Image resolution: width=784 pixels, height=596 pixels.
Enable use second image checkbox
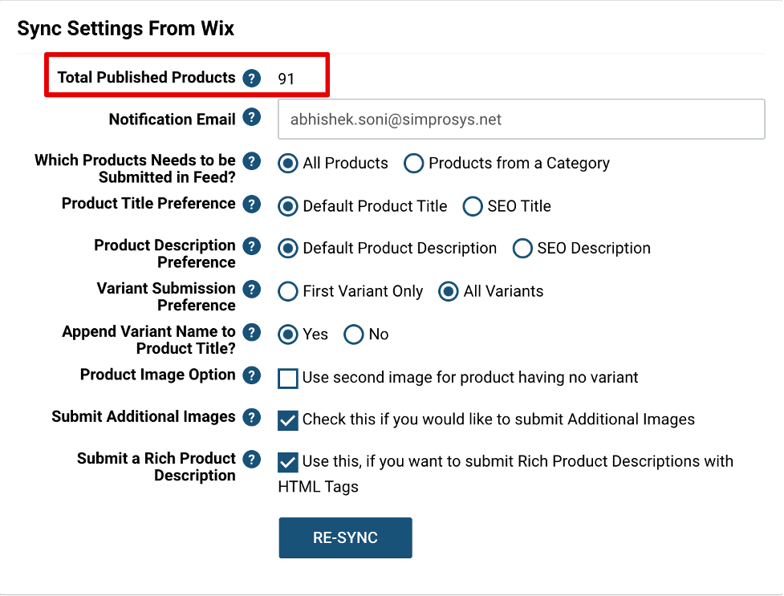288,379
